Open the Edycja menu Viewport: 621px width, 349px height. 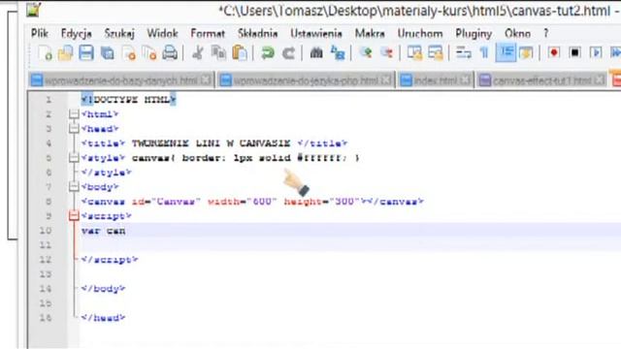click(77, 34)
